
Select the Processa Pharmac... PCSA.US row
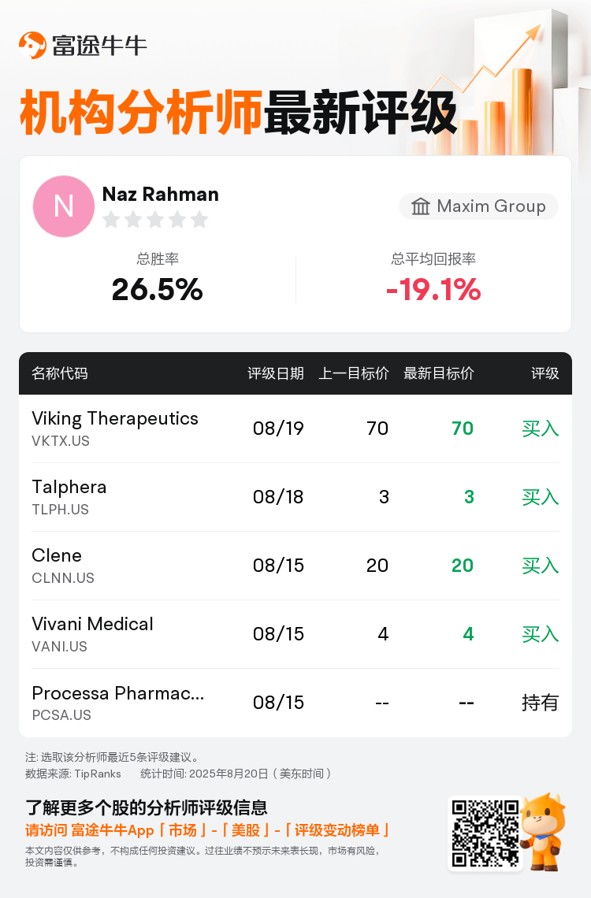point(295,703)
